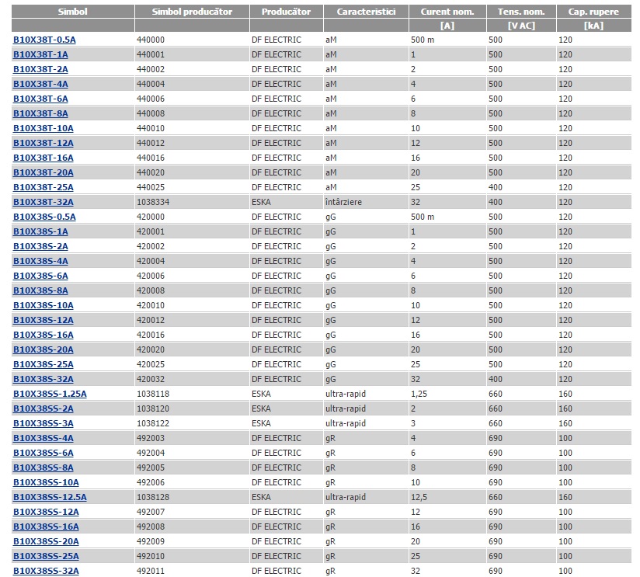Select producer code 440025

(x=151, y=187)
